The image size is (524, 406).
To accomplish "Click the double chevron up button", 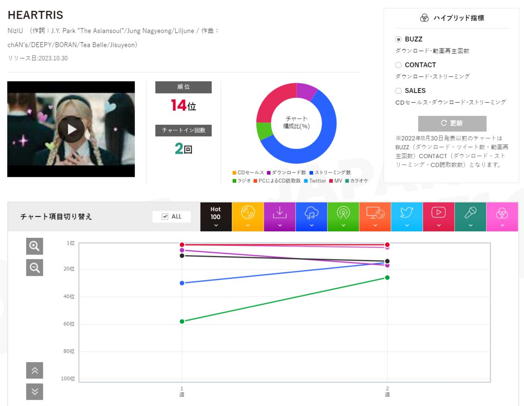I will coord(34,371).
